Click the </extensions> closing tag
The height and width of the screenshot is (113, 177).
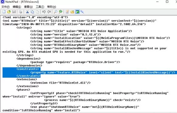pos(28,86)
